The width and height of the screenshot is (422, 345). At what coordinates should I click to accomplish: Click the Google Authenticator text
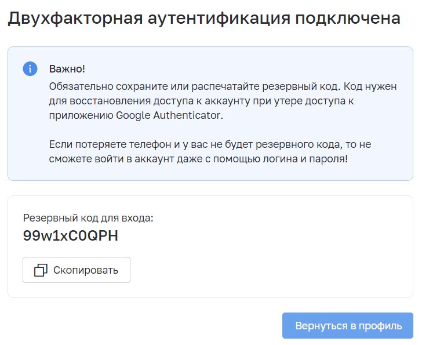click(169, 115)
